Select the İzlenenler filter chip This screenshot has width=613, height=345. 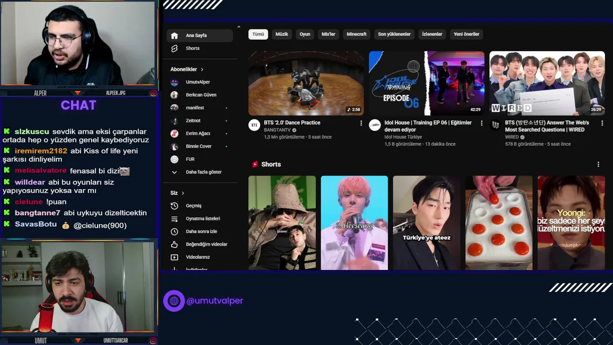[x=432, y=34]
